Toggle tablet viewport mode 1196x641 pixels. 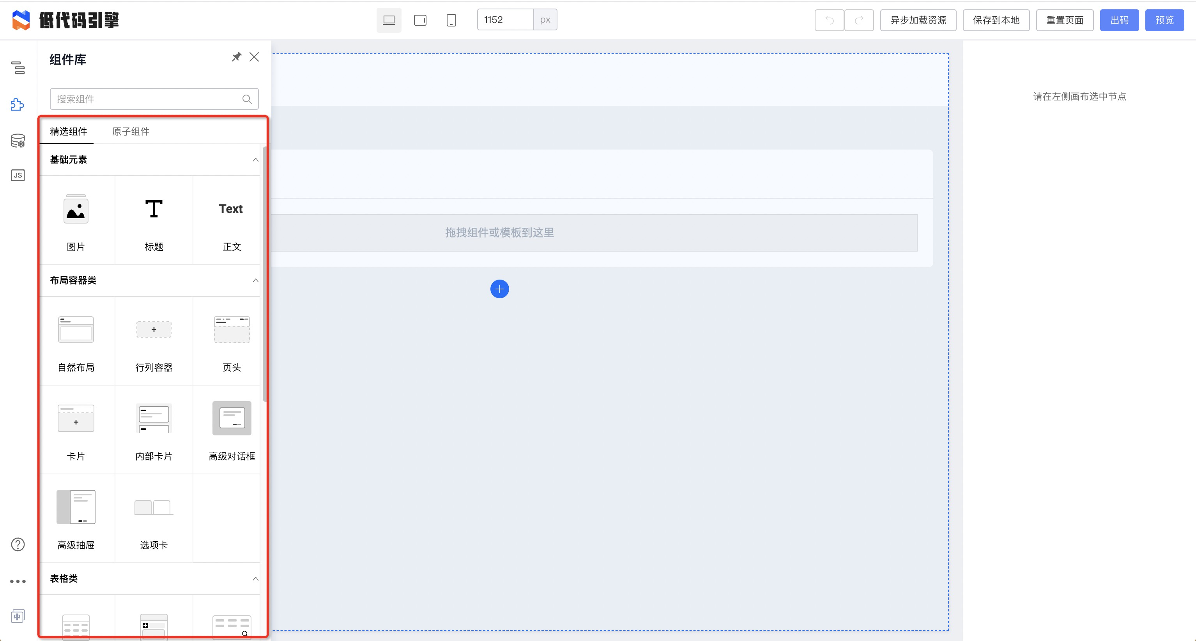point(420,20)
